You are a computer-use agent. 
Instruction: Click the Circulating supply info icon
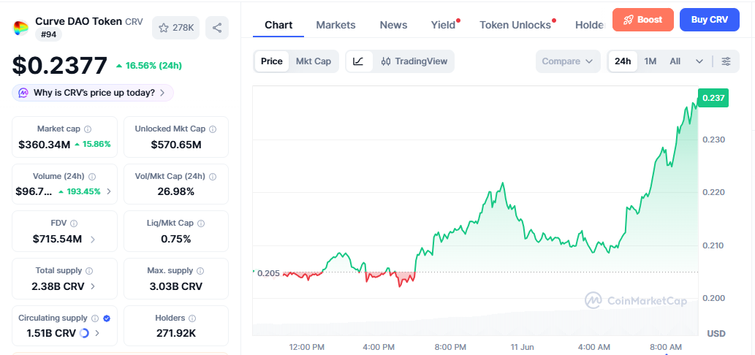[x=95, y=318]
